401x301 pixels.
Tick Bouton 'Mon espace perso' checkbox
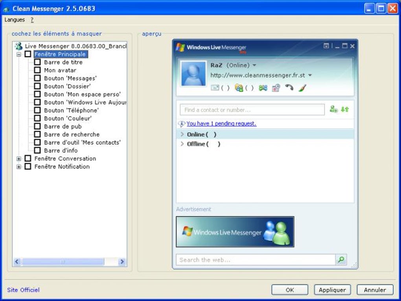[37, 94]
